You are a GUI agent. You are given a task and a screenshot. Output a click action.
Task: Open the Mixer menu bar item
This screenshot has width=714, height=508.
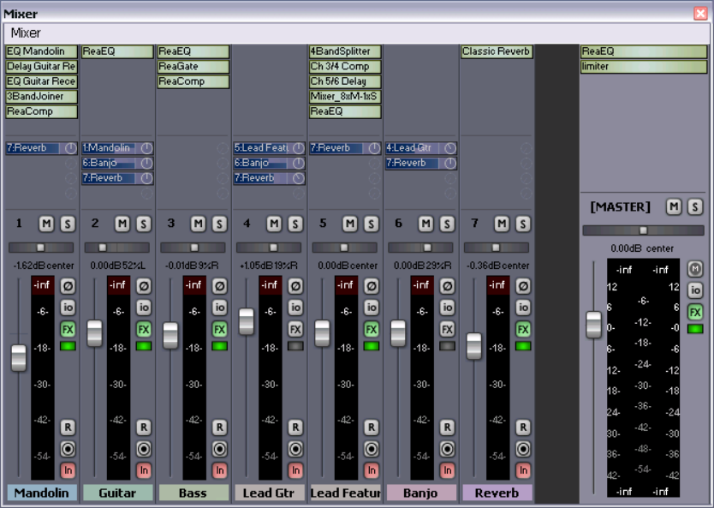[x=26, y=33]
